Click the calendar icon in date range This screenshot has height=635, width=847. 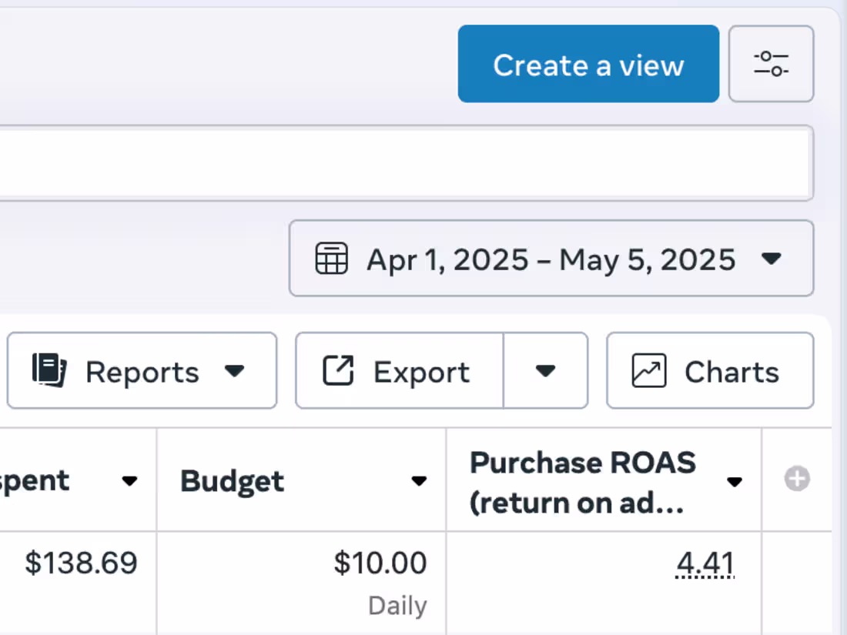[x=331, y=259]
